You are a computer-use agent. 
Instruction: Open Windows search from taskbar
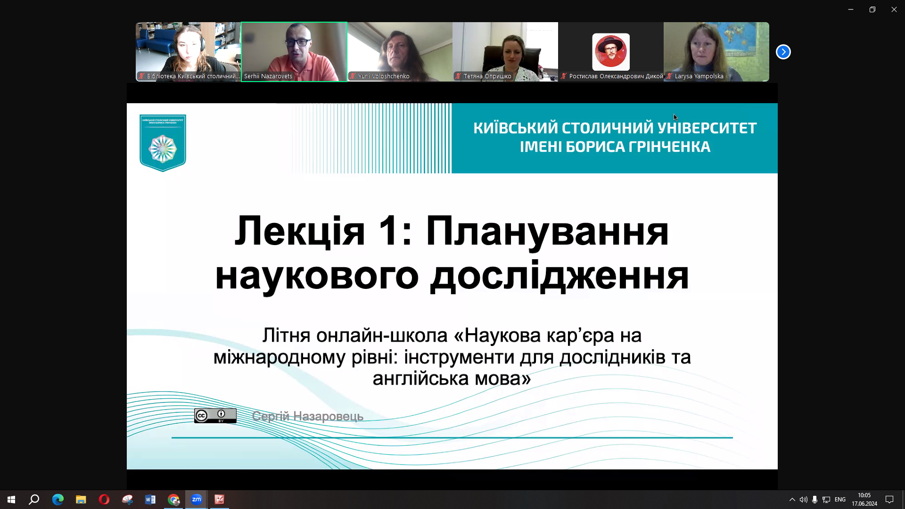point(34,499)
